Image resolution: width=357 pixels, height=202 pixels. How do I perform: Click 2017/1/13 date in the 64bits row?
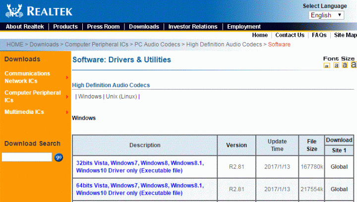click(277, 189)
